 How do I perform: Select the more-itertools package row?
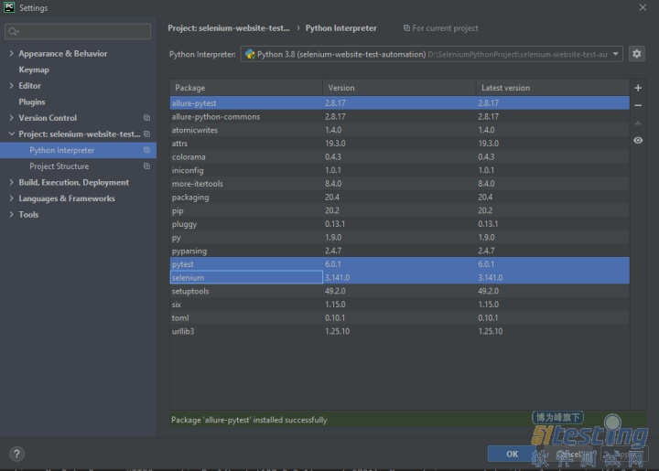(x=400, y=184)
